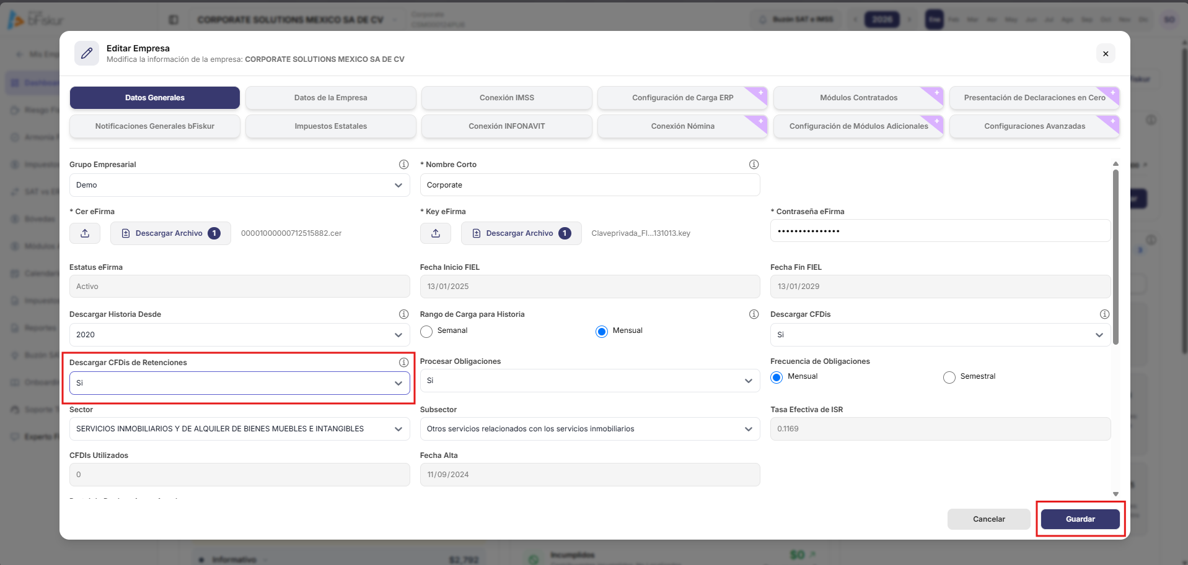1188x565 pixels.
Task: Show info for Descargar Historia Desde
Action: [x=403, y=314]
